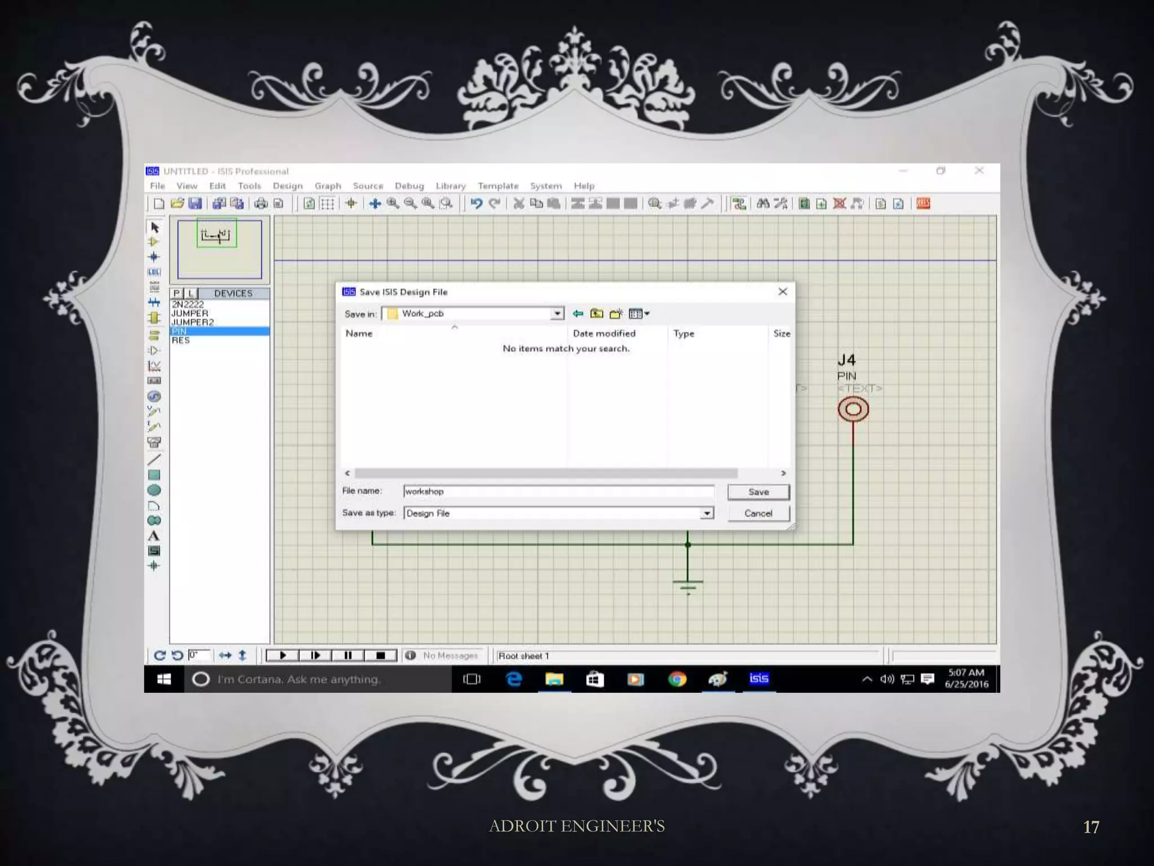The height and width of the screenshot is (866, 1154).
Task: Open the Template menu
Action: point(498,185)
